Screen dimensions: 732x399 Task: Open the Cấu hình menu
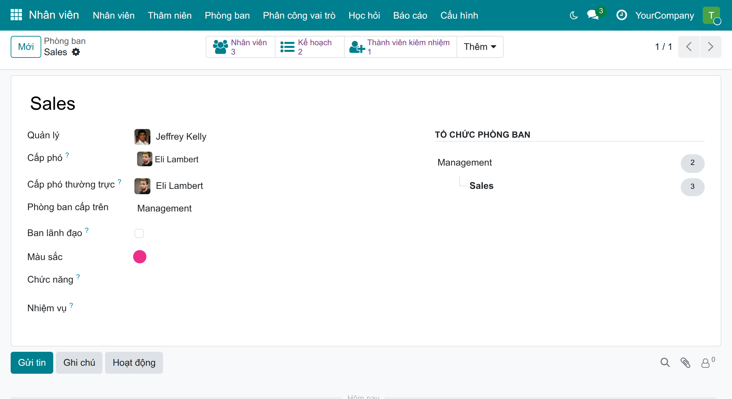459,15
